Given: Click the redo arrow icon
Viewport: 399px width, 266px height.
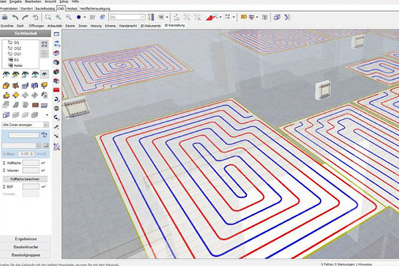Looking at the screenshot, I should click(25, 17).
